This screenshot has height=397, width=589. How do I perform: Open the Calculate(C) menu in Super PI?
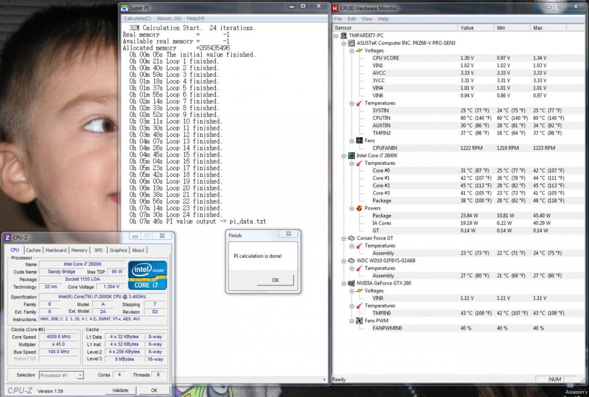point(137,18)
